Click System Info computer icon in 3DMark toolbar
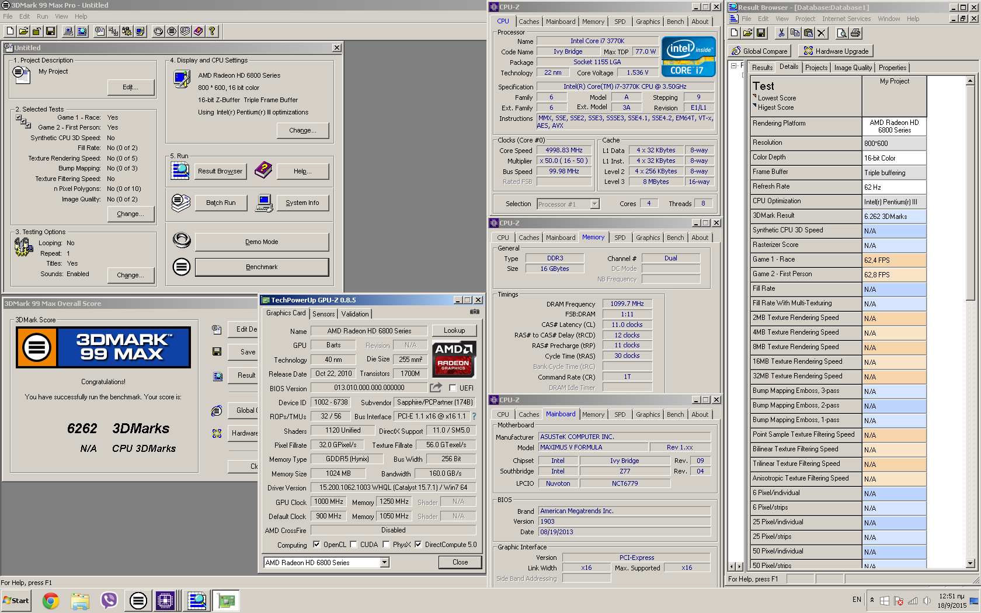The image size is (981, 613). (x=68, y=32)
